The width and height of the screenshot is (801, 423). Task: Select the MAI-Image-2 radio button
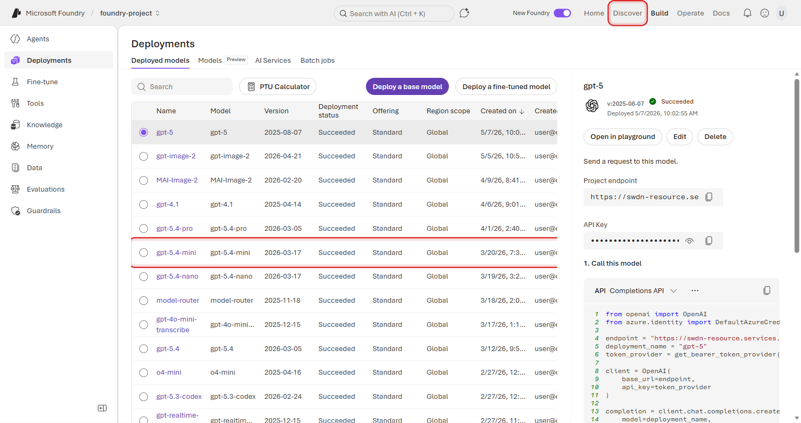tap(144, 180)
